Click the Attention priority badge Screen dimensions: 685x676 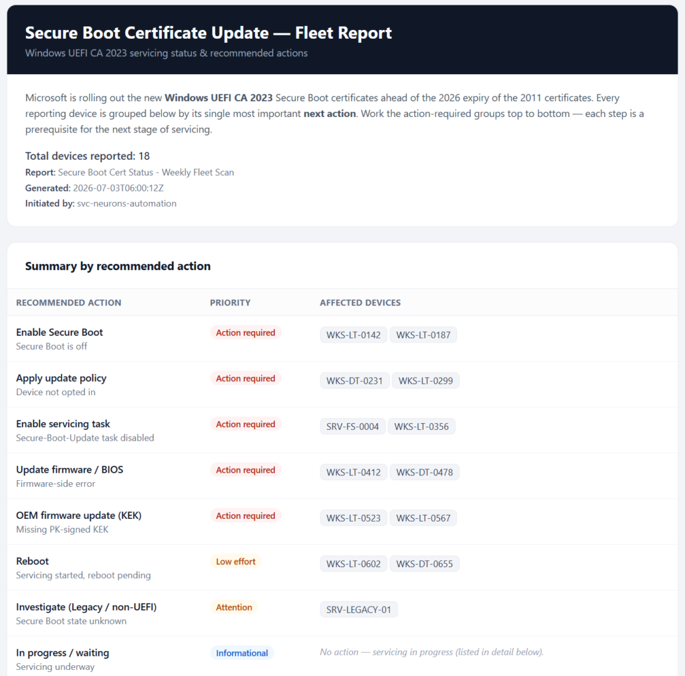(233, 607)
